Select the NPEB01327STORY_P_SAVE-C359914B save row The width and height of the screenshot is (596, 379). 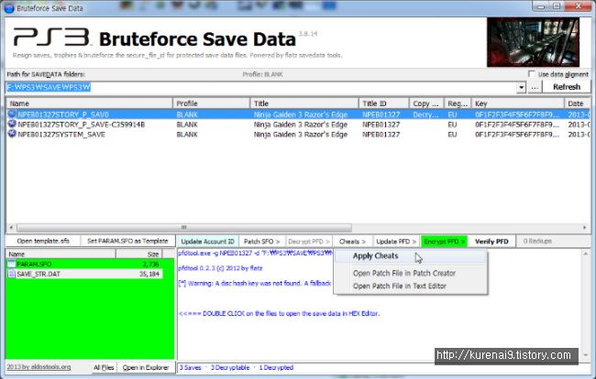pos(298,125)
